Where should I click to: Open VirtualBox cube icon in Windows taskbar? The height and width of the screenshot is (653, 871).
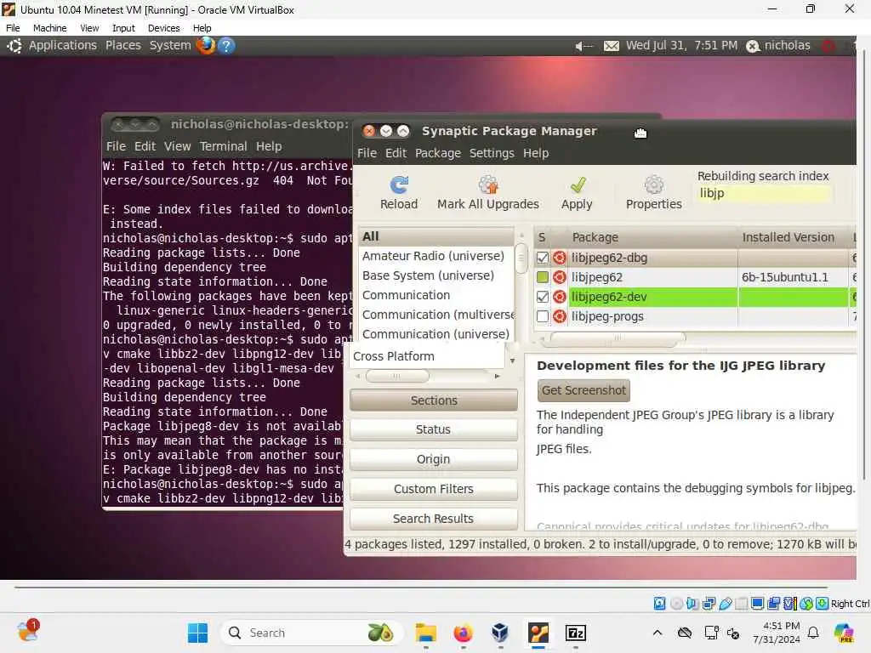point(500,633)
